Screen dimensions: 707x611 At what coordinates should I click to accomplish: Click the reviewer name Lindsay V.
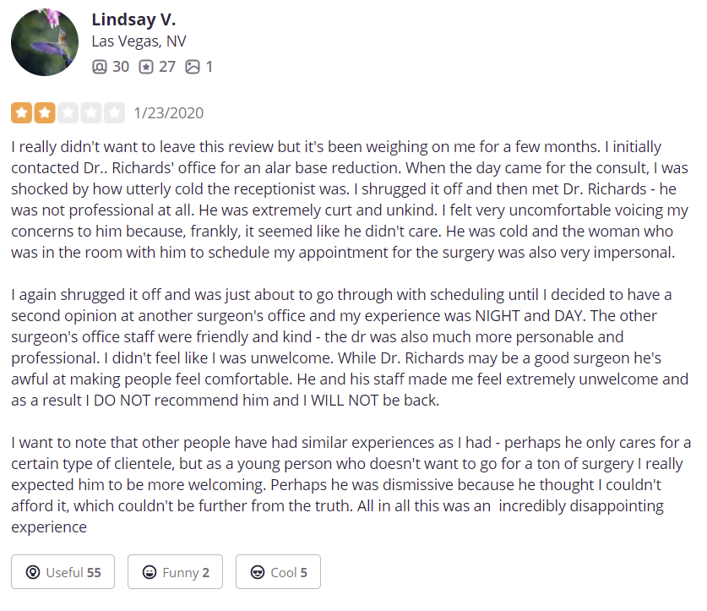coord(133,19)
